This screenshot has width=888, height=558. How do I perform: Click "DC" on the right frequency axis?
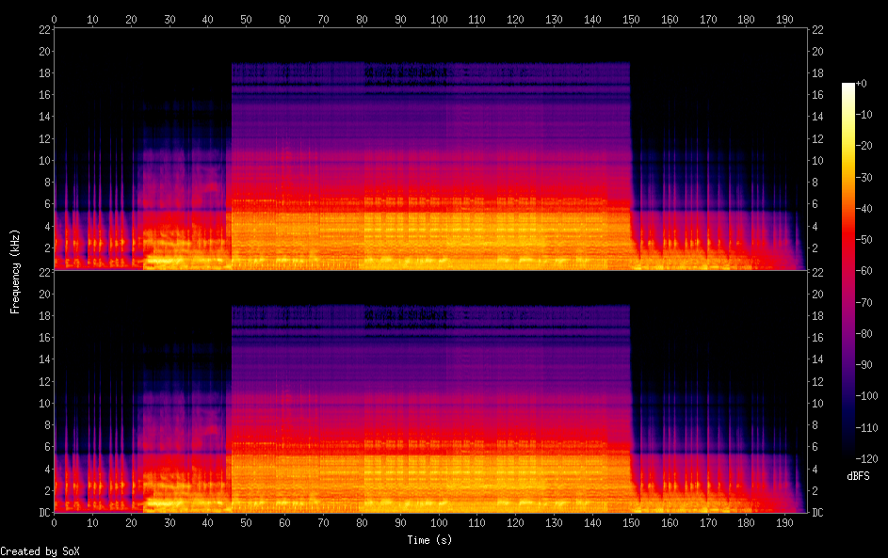pos(817,512)
